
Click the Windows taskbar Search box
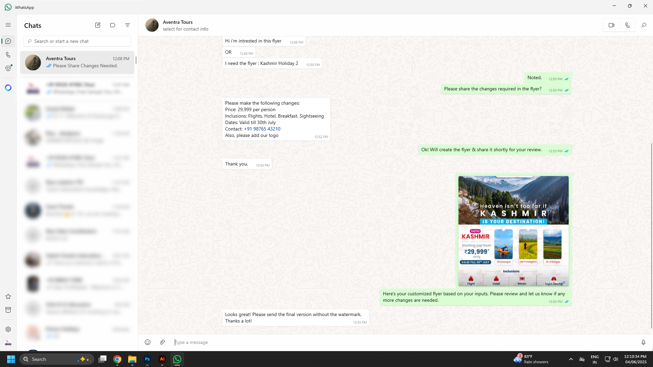[x=56, y=359]
